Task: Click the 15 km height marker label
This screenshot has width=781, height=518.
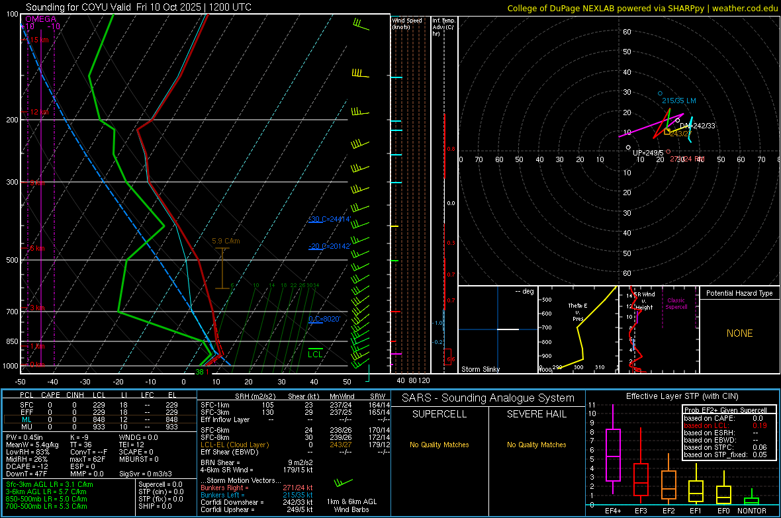Action: tap(40, 40)
